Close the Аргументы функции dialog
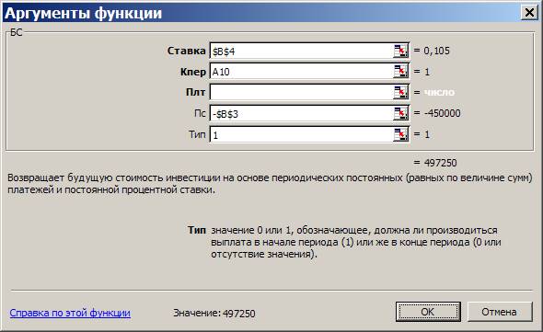This screenshot has height=332, width=543. coord(529,13)
